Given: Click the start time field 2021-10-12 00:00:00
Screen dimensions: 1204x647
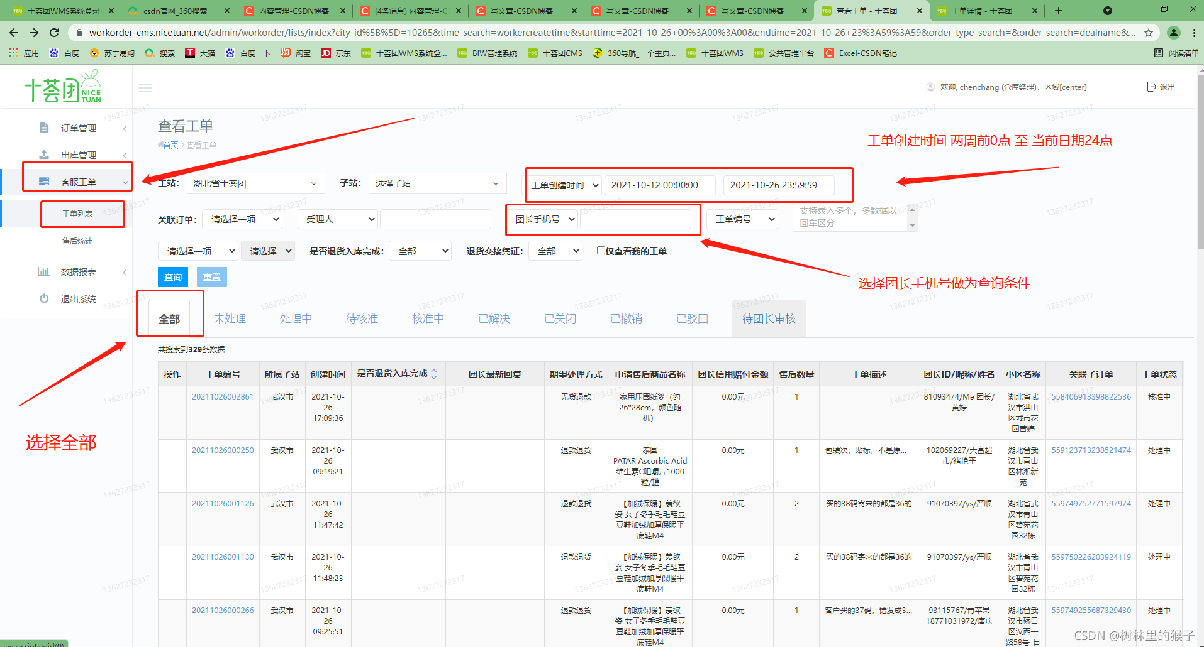Looking at the screenshot, I should click(x=660, y=185).
